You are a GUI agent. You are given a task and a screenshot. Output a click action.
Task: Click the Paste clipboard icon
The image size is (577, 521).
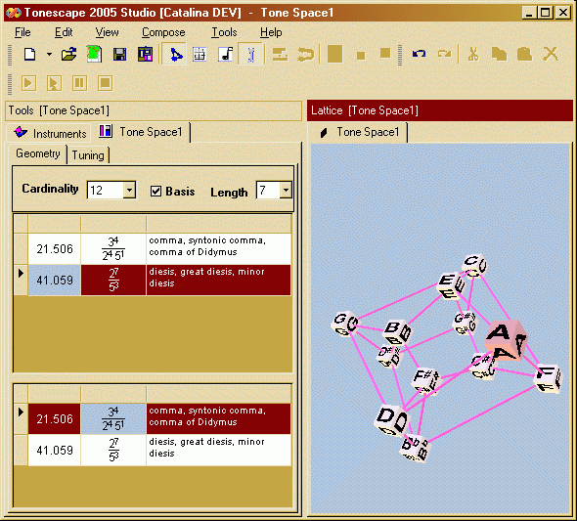point(524,55)
